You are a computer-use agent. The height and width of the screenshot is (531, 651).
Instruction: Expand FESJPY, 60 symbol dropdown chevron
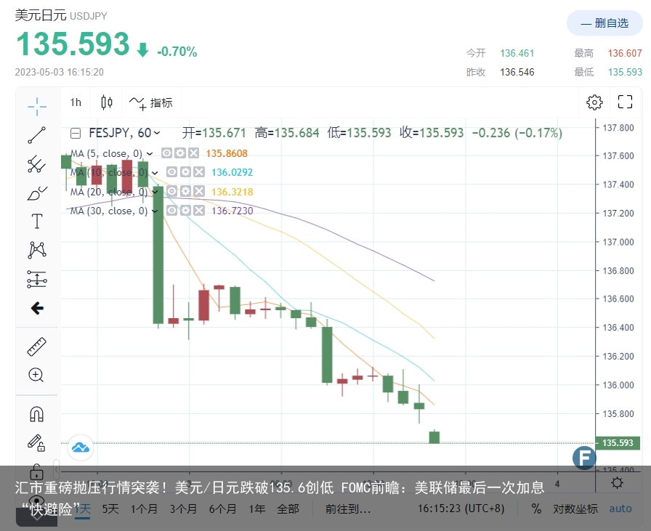[157, 133]
